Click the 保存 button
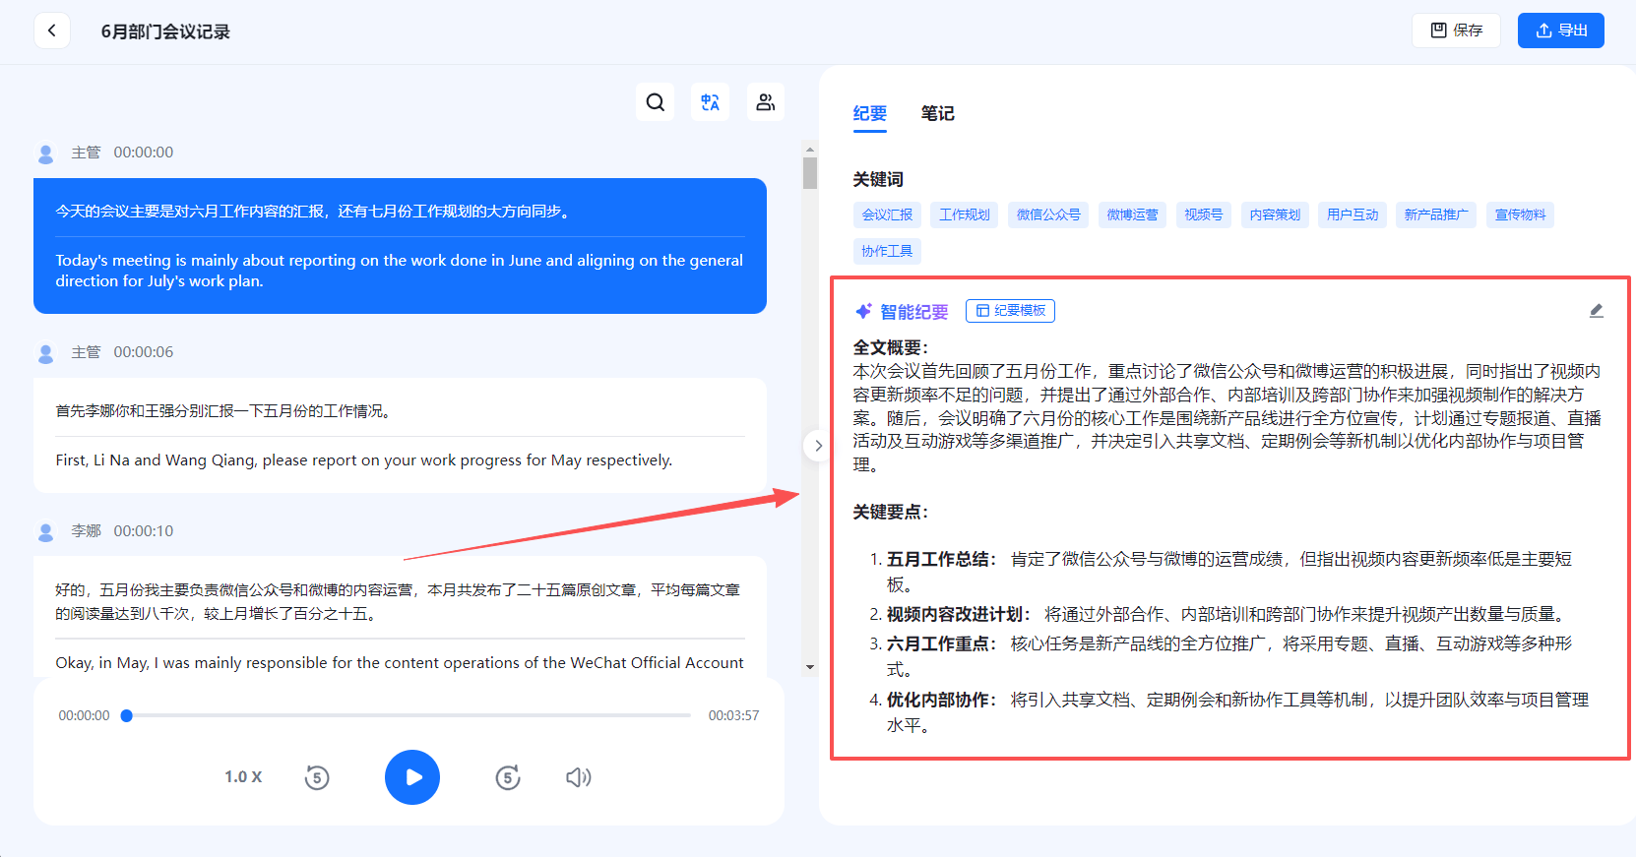The image size is (1636, 857). 1456,31
